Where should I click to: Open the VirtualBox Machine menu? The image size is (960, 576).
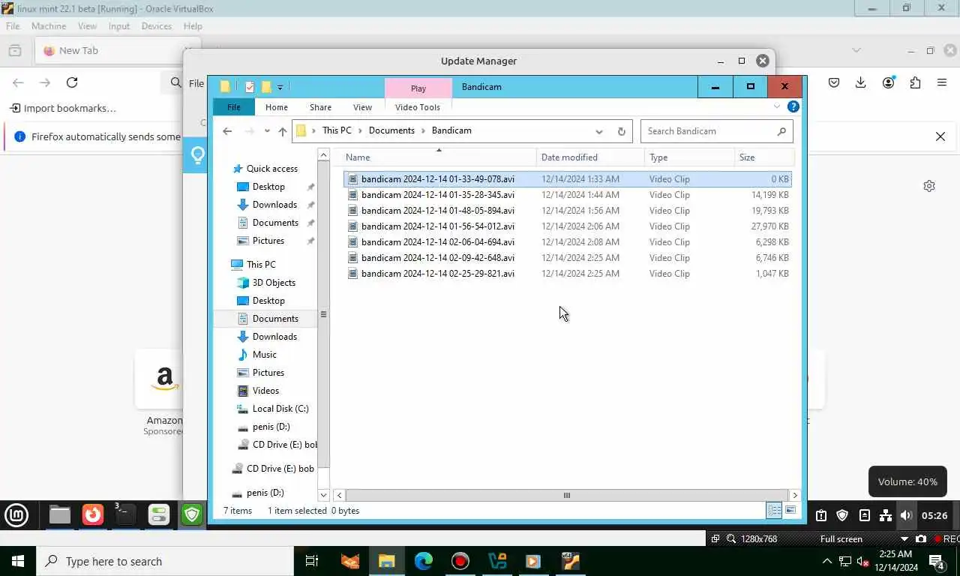pos(49,26)
